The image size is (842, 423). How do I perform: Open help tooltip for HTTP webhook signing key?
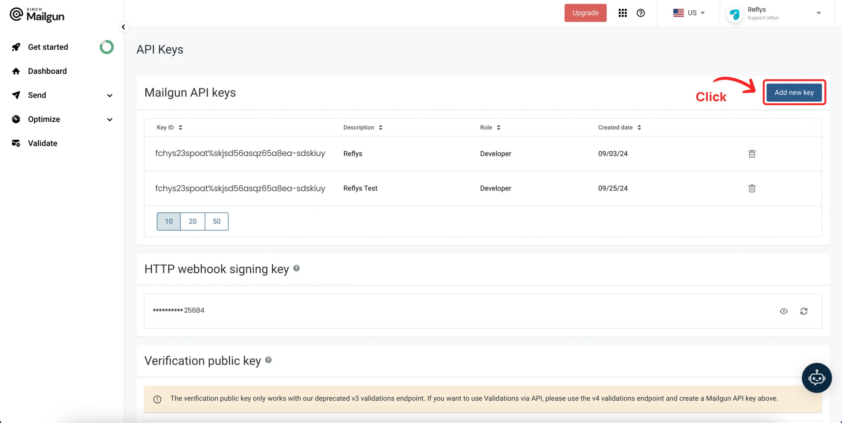[x=296, y=268]
